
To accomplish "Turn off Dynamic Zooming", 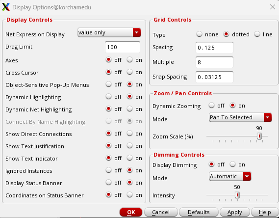I will pyautogui.click(x=211, y=105).
